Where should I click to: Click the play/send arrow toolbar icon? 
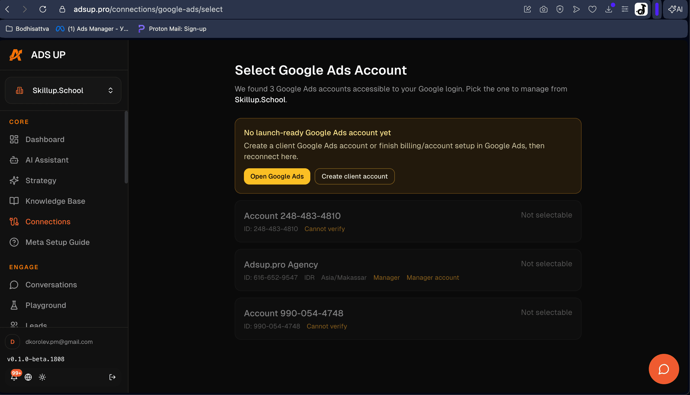coord(576,9)
